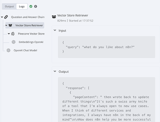Switch to the Output tab
Viewport: 160px width, 122px height.
tap(9, 7)
